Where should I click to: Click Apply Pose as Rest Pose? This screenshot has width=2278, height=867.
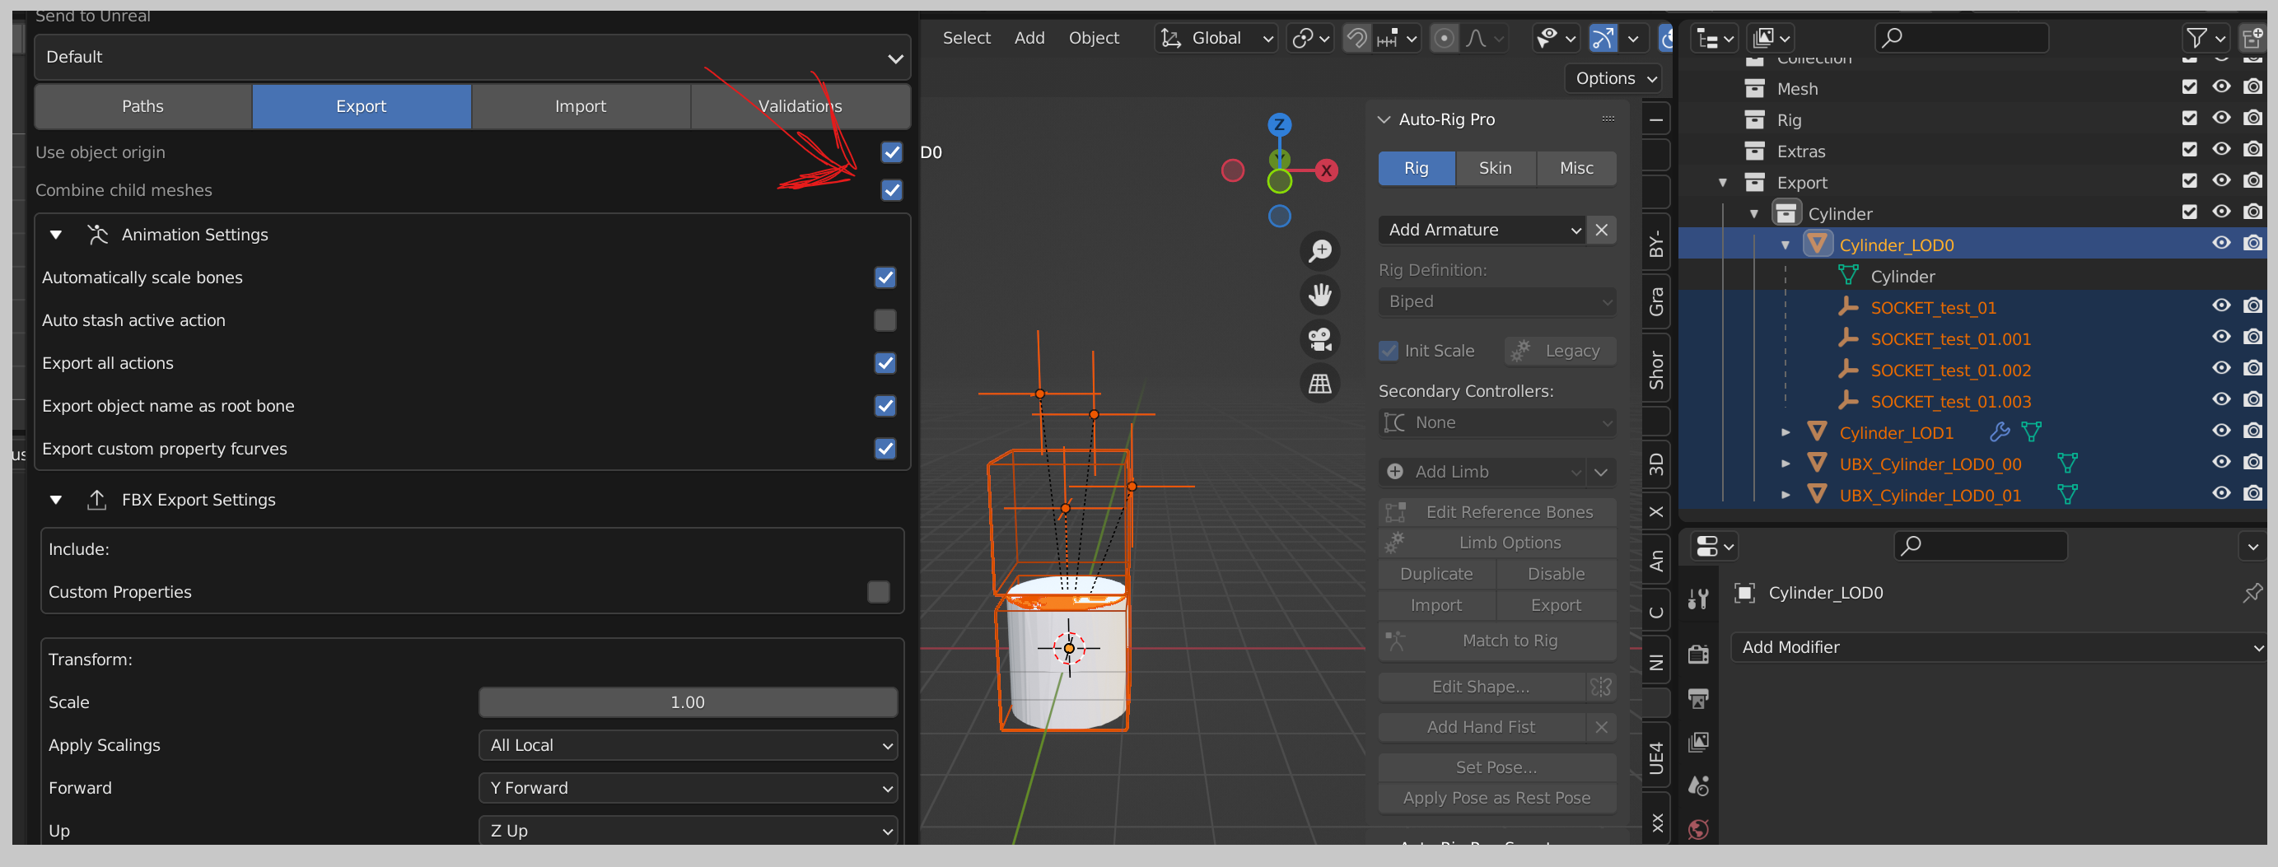coord(1496,797)
